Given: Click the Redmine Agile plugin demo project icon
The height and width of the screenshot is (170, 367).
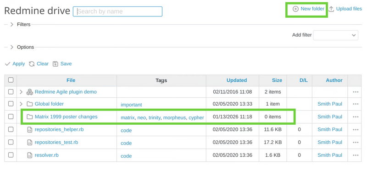Looking at the screenshot, I should (x=30, y=92).
